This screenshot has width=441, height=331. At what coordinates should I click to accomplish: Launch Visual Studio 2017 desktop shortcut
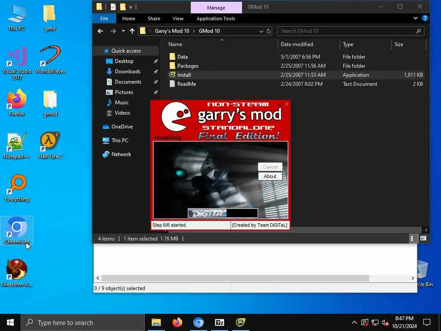17,63
